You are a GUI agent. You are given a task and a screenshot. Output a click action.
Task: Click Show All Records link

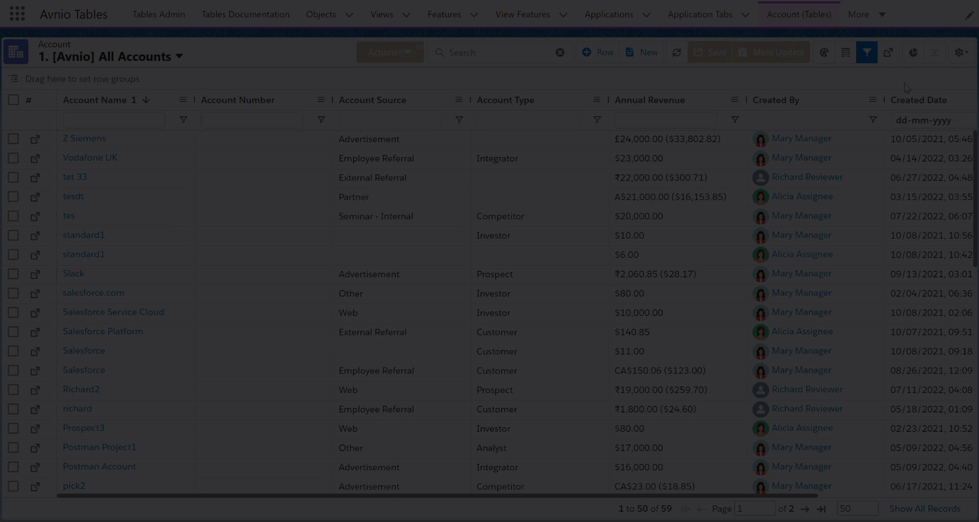[x=924, y=509]
